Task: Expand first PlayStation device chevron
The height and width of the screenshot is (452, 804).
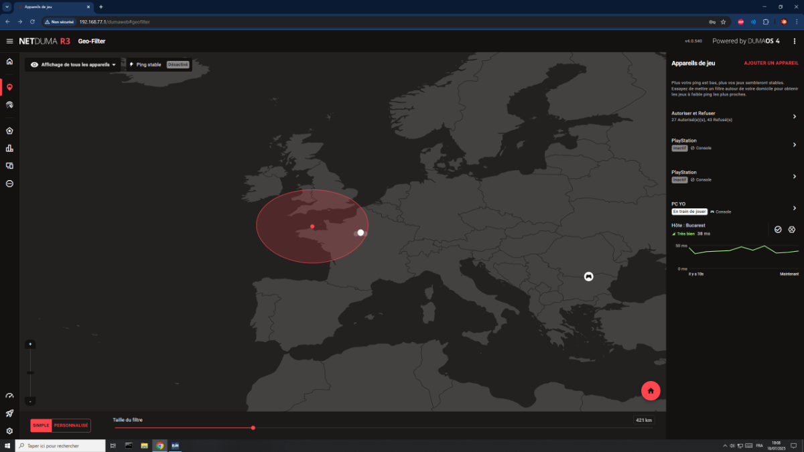Action: click(795, 145)
